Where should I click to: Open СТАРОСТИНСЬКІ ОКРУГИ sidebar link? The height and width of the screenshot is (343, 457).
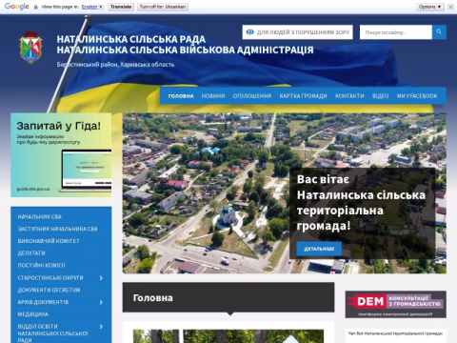tap(50, 277)
